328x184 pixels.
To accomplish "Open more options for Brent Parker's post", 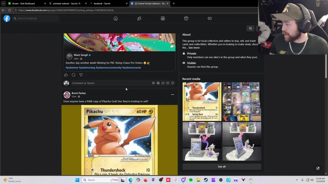I will [172, 95].
